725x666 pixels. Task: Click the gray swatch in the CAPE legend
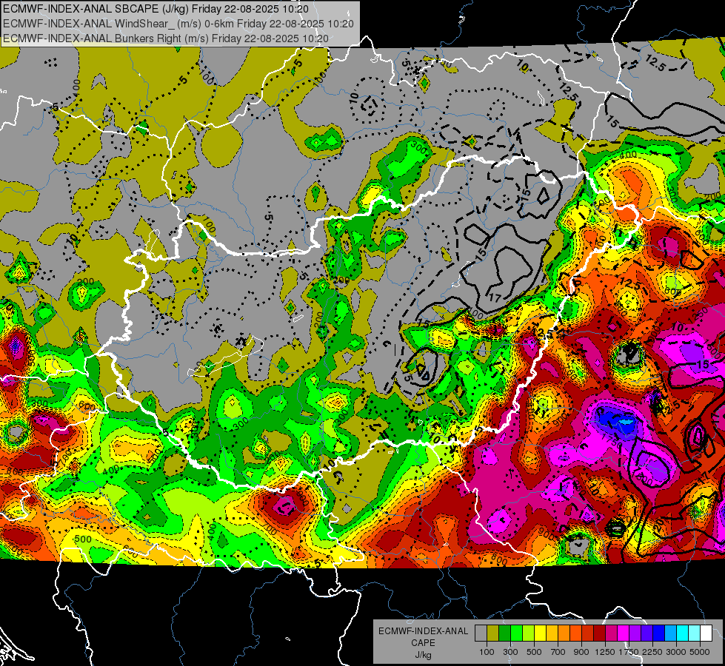point(481,633)
